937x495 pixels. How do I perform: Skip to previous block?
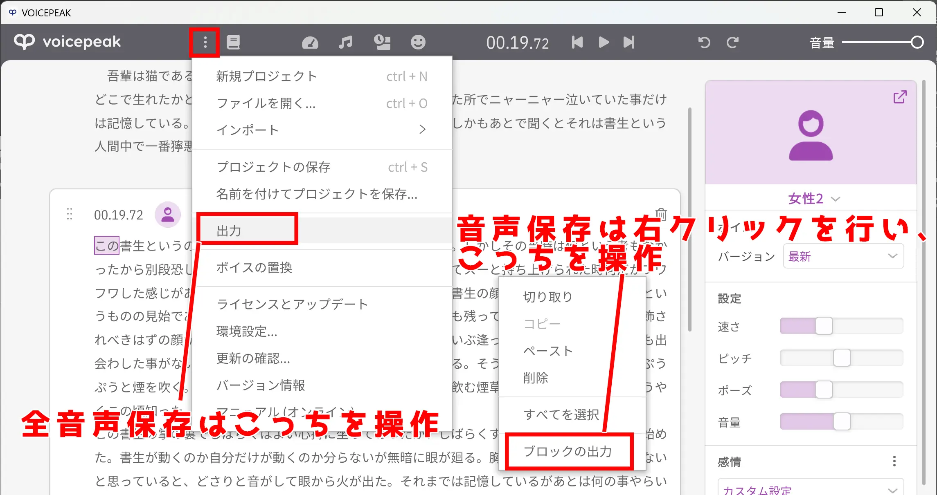pyautogui.click(x=577, y=42)
